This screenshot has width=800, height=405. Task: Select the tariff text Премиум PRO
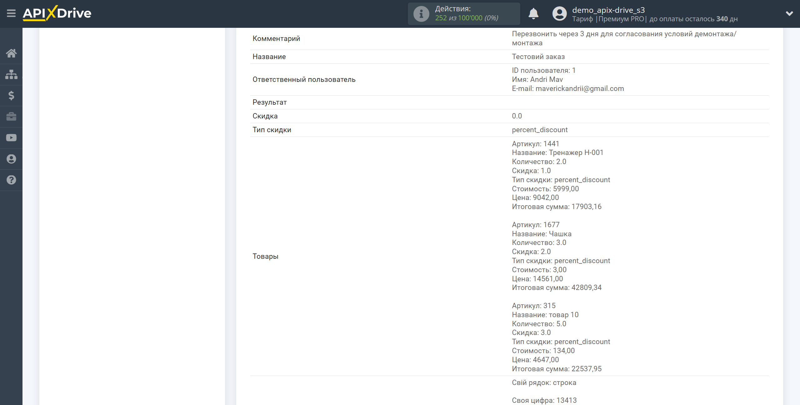(x=621, y=19)
